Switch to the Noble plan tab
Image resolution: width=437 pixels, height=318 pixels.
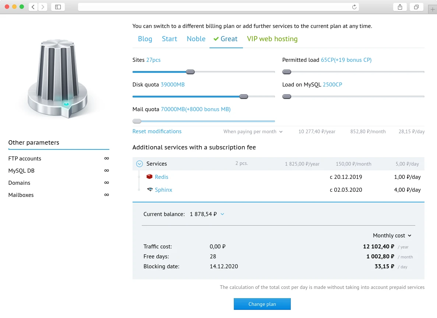(x=196, y=39)
